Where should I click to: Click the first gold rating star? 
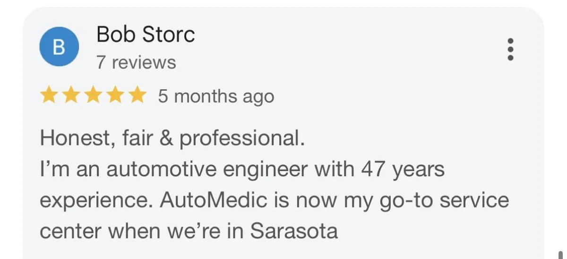click(x=48, y=96)
